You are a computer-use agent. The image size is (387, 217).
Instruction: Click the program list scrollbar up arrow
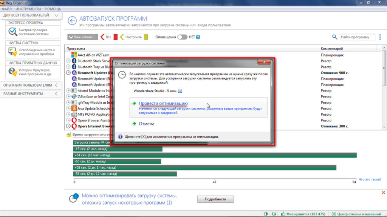point(384,47)
